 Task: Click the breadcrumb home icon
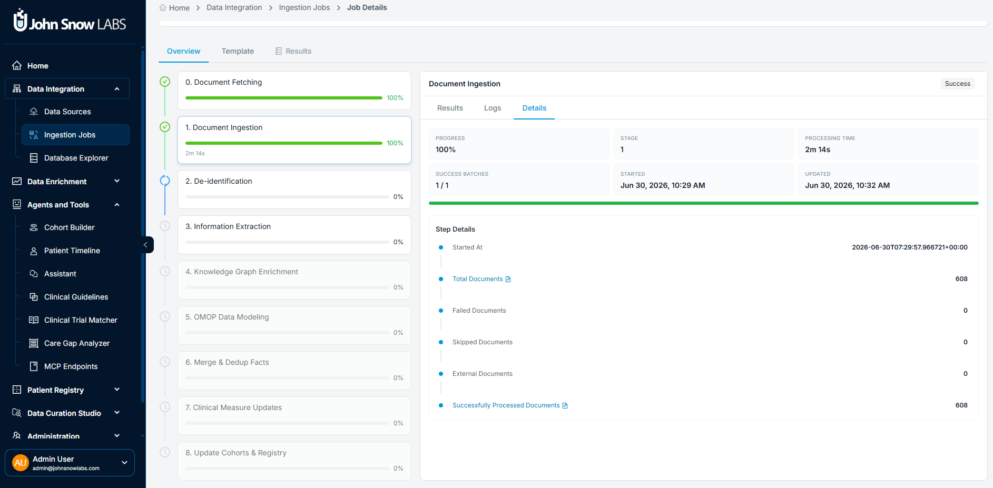tap(163, 7)
